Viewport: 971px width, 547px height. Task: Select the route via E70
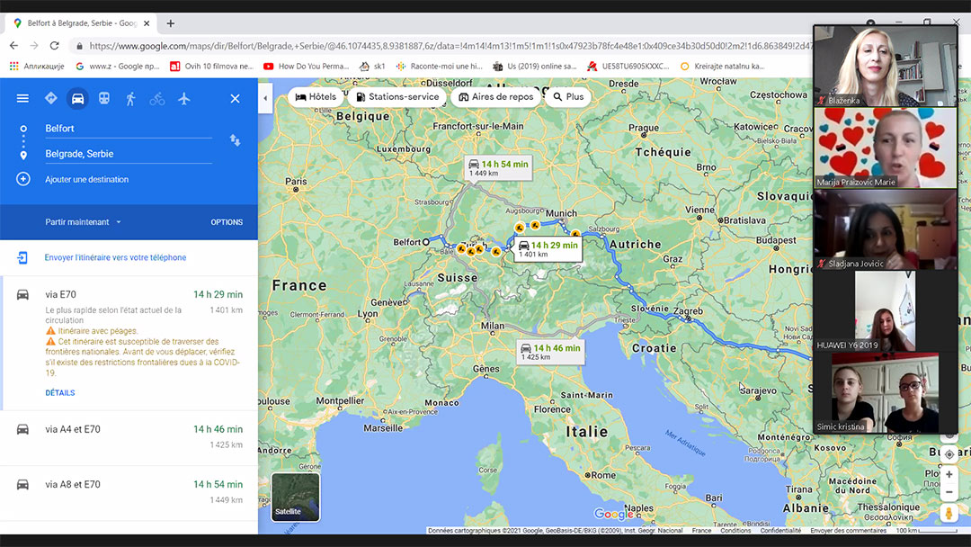(x=130, y=343)
